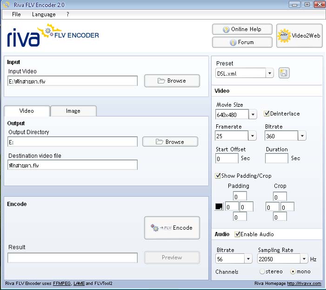The height and width of the screenshot is (290, 326).
Task: Click the Riva FLV Encoder logo
Action: pyautogui.click(x=53, y=35)
